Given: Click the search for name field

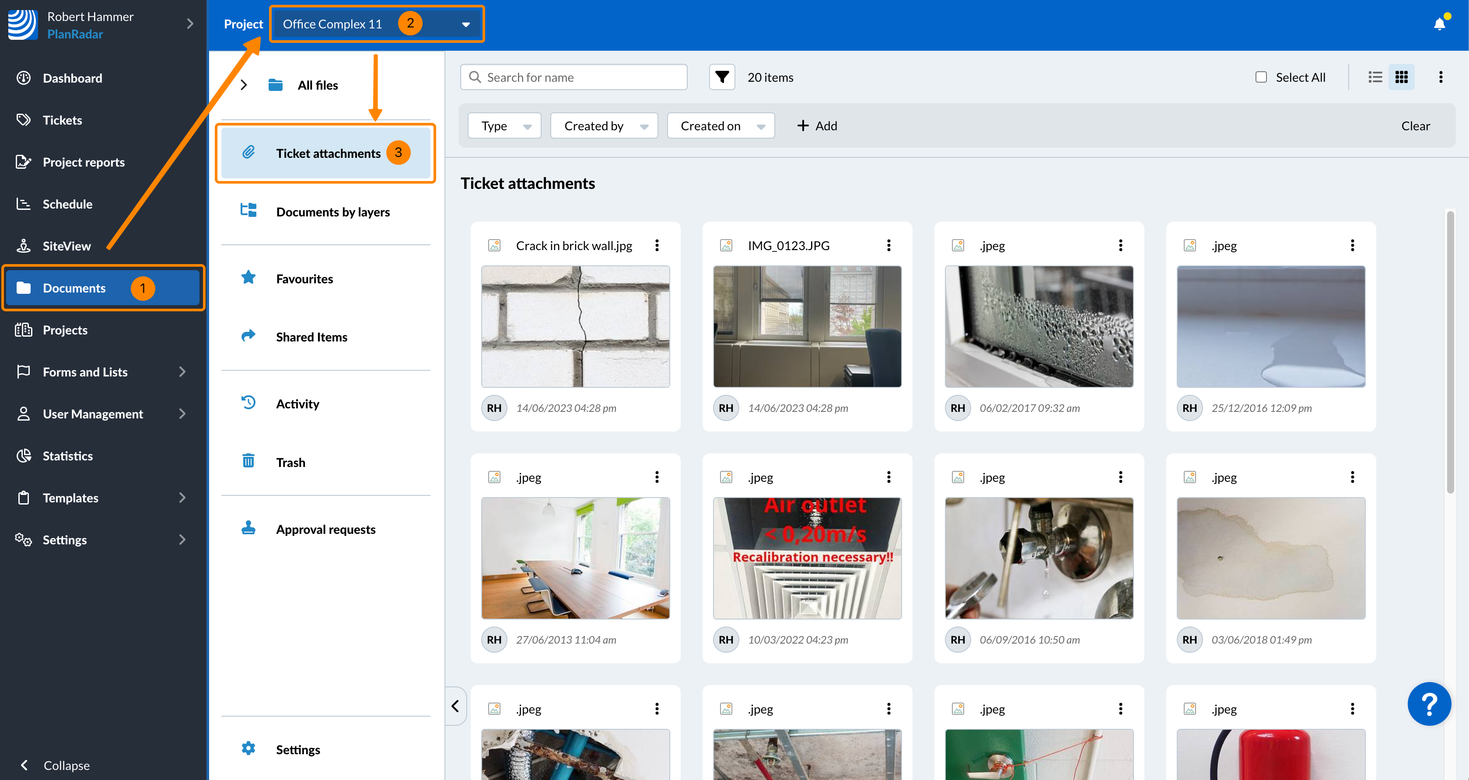Looking at the screenshot, I should [574, 77].
